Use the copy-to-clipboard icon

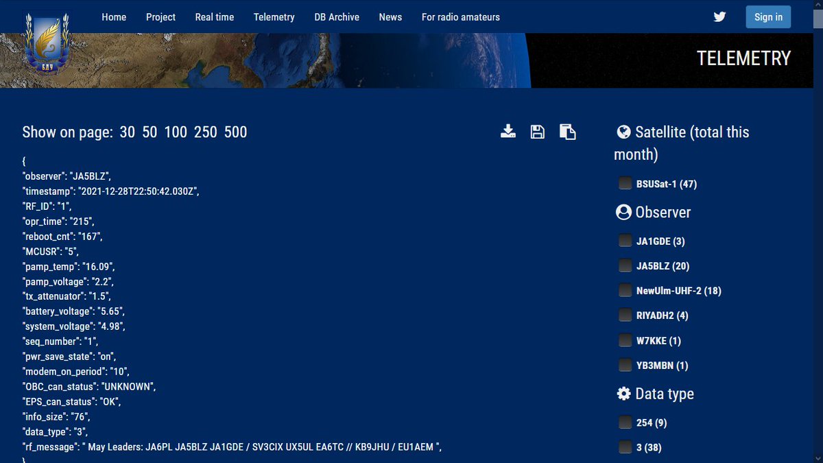point(567,130)
